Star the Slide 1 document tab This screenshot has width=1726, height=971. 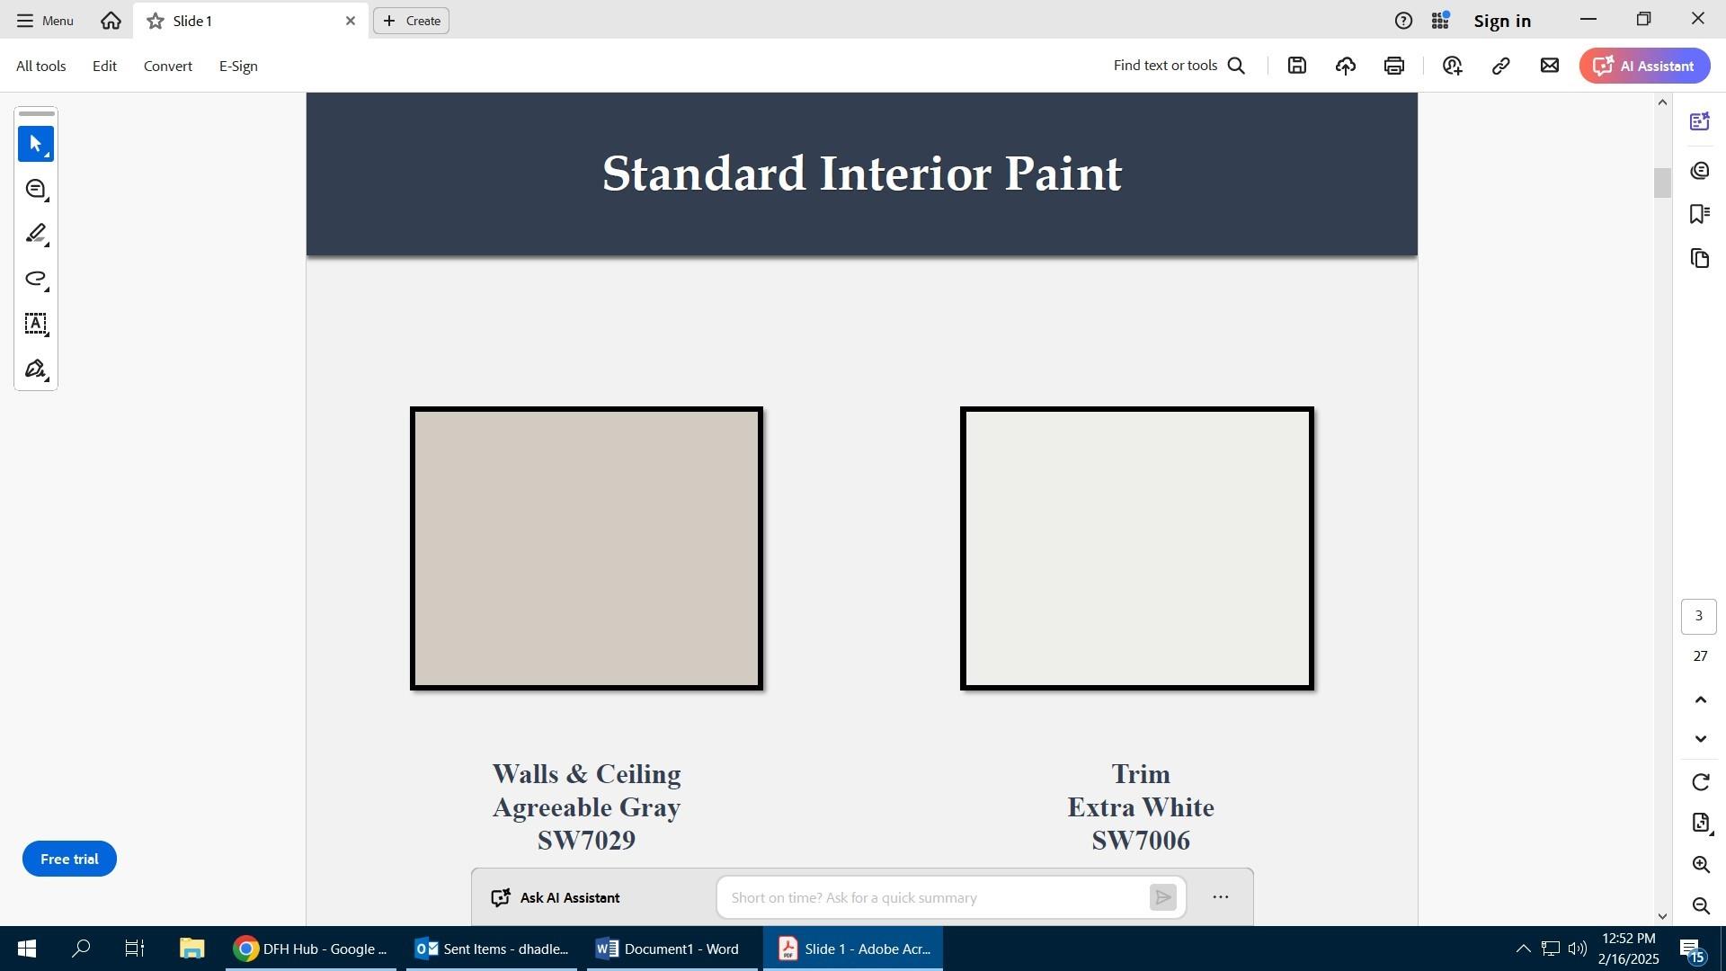pos(156,21)
